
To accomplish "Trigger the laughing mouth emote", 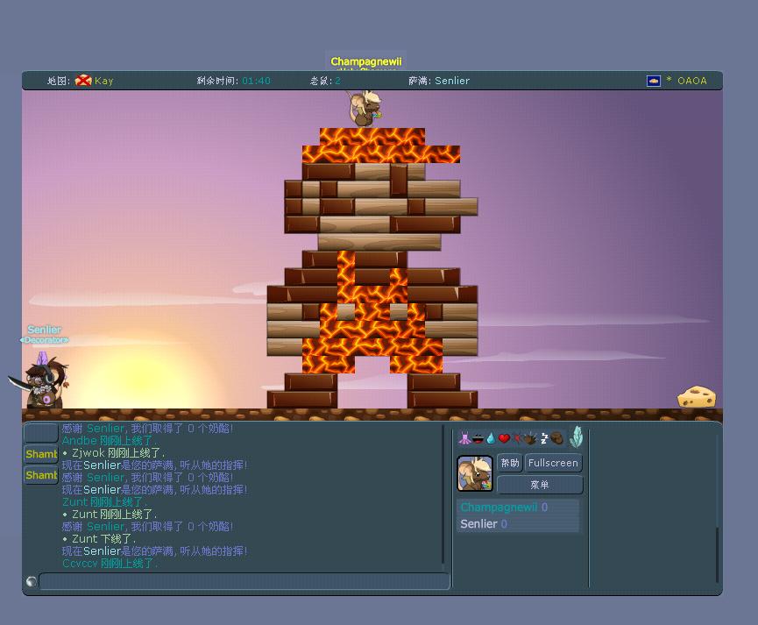I will tap(478, 438).
